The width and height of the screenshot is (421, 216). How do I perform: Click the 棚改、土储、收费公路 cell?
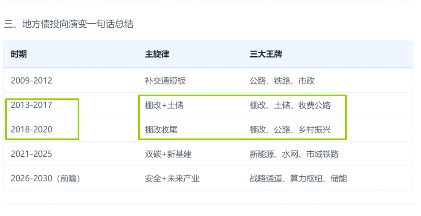coord(290,105)
